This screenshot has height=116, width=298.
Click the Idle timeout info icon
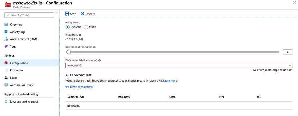94,47
